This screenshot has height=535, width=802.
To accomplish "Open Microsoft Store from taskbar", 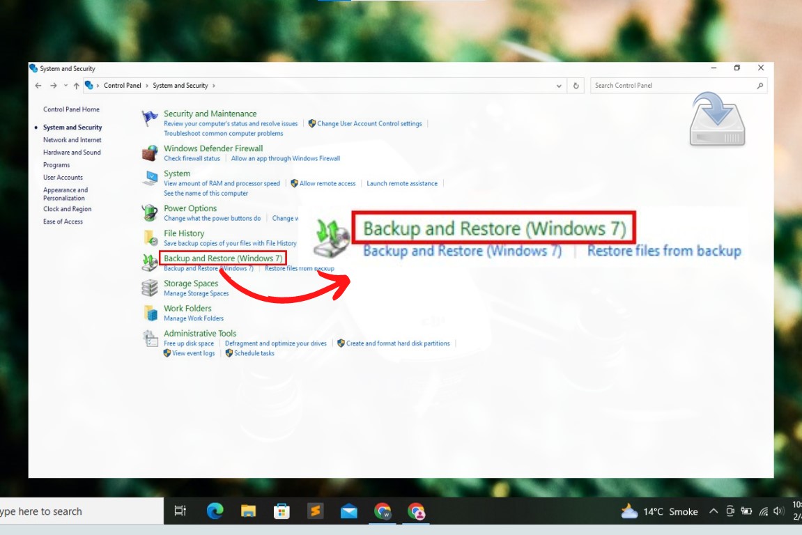I will click(282, 511).
